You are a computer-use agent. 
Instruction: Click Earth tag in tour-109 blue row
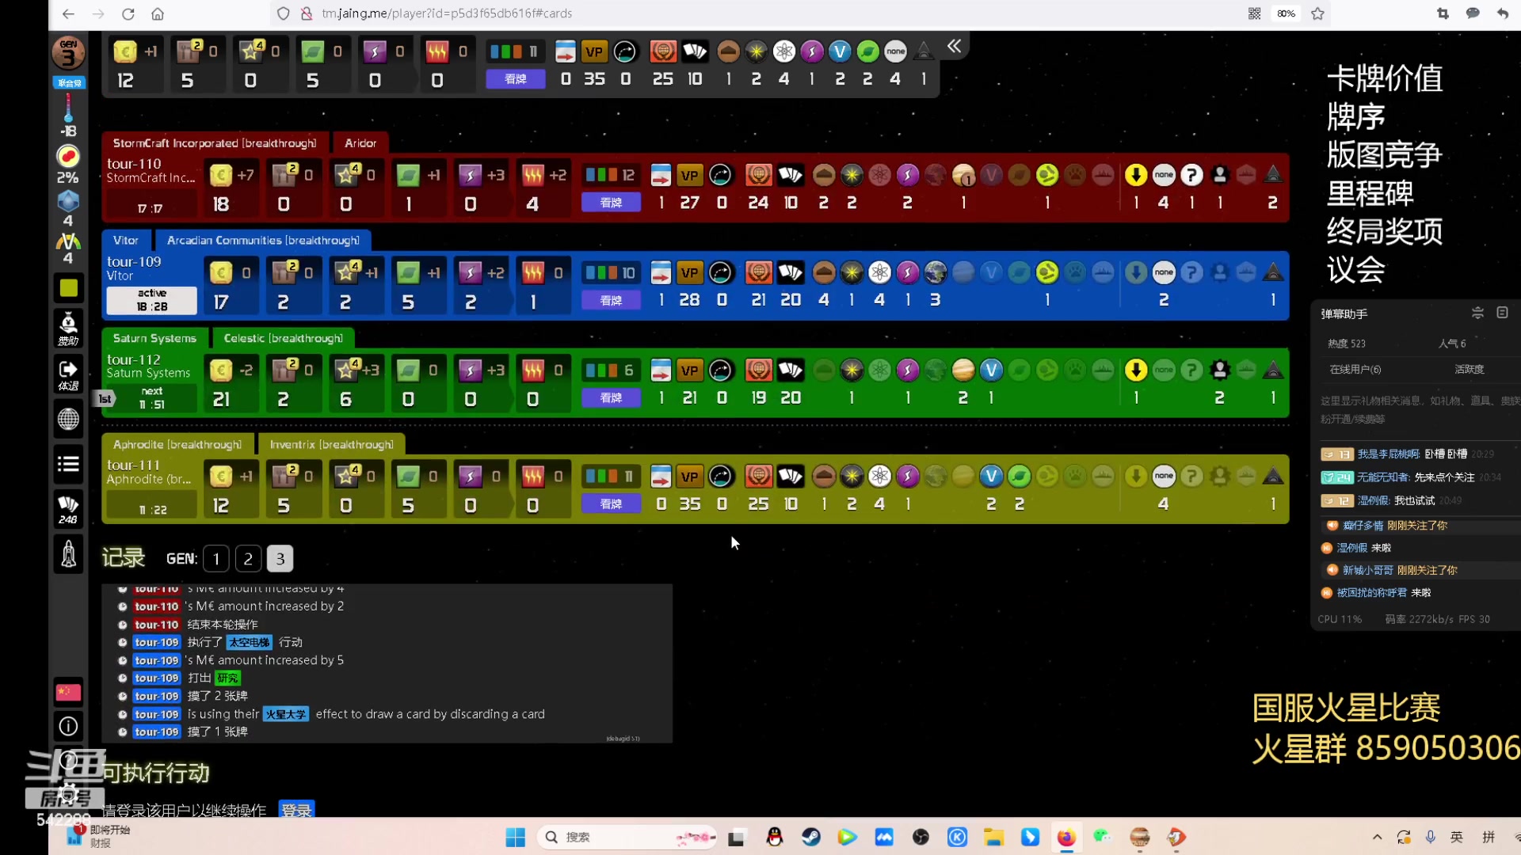[x=936, y=272]
